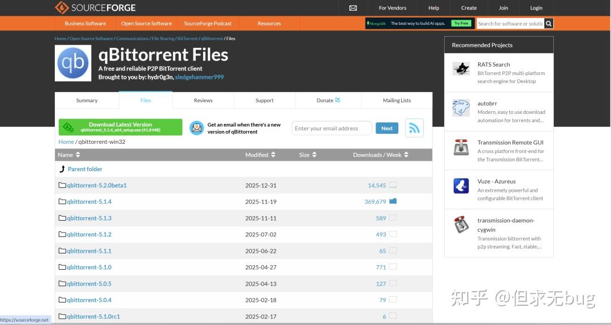
Task: Open the File Sharing breadcrumb link
Action: point(163,38)
